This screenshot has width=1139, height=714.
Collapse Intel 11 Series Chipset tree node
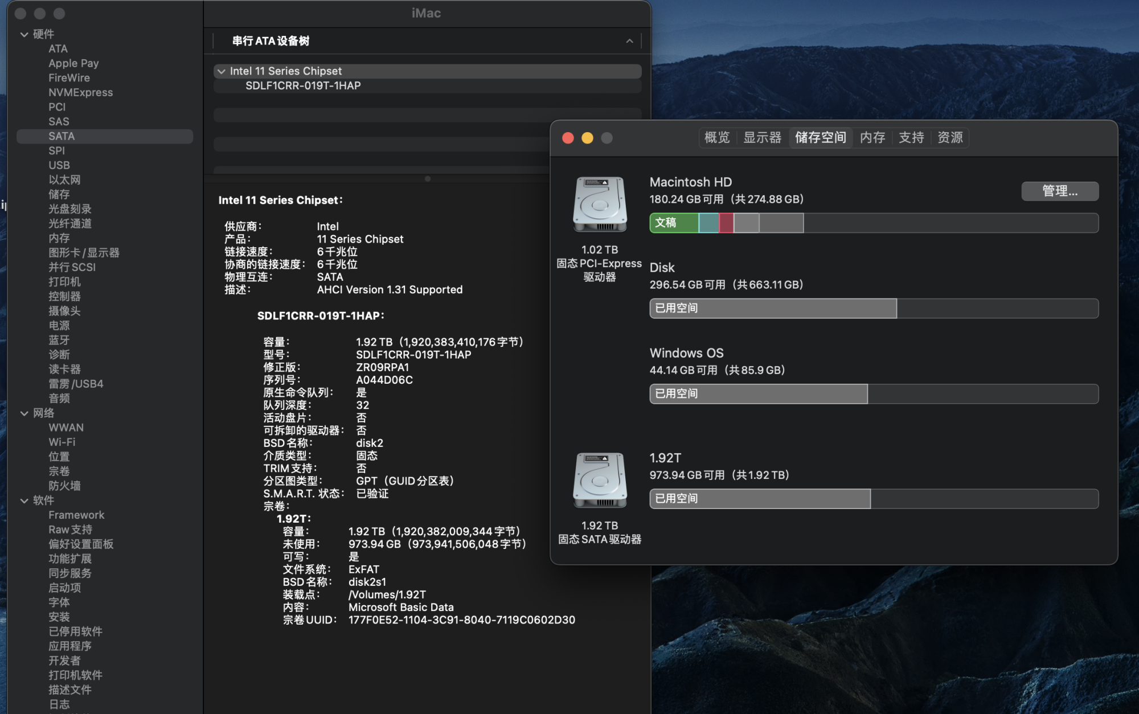tap(222, 71)
